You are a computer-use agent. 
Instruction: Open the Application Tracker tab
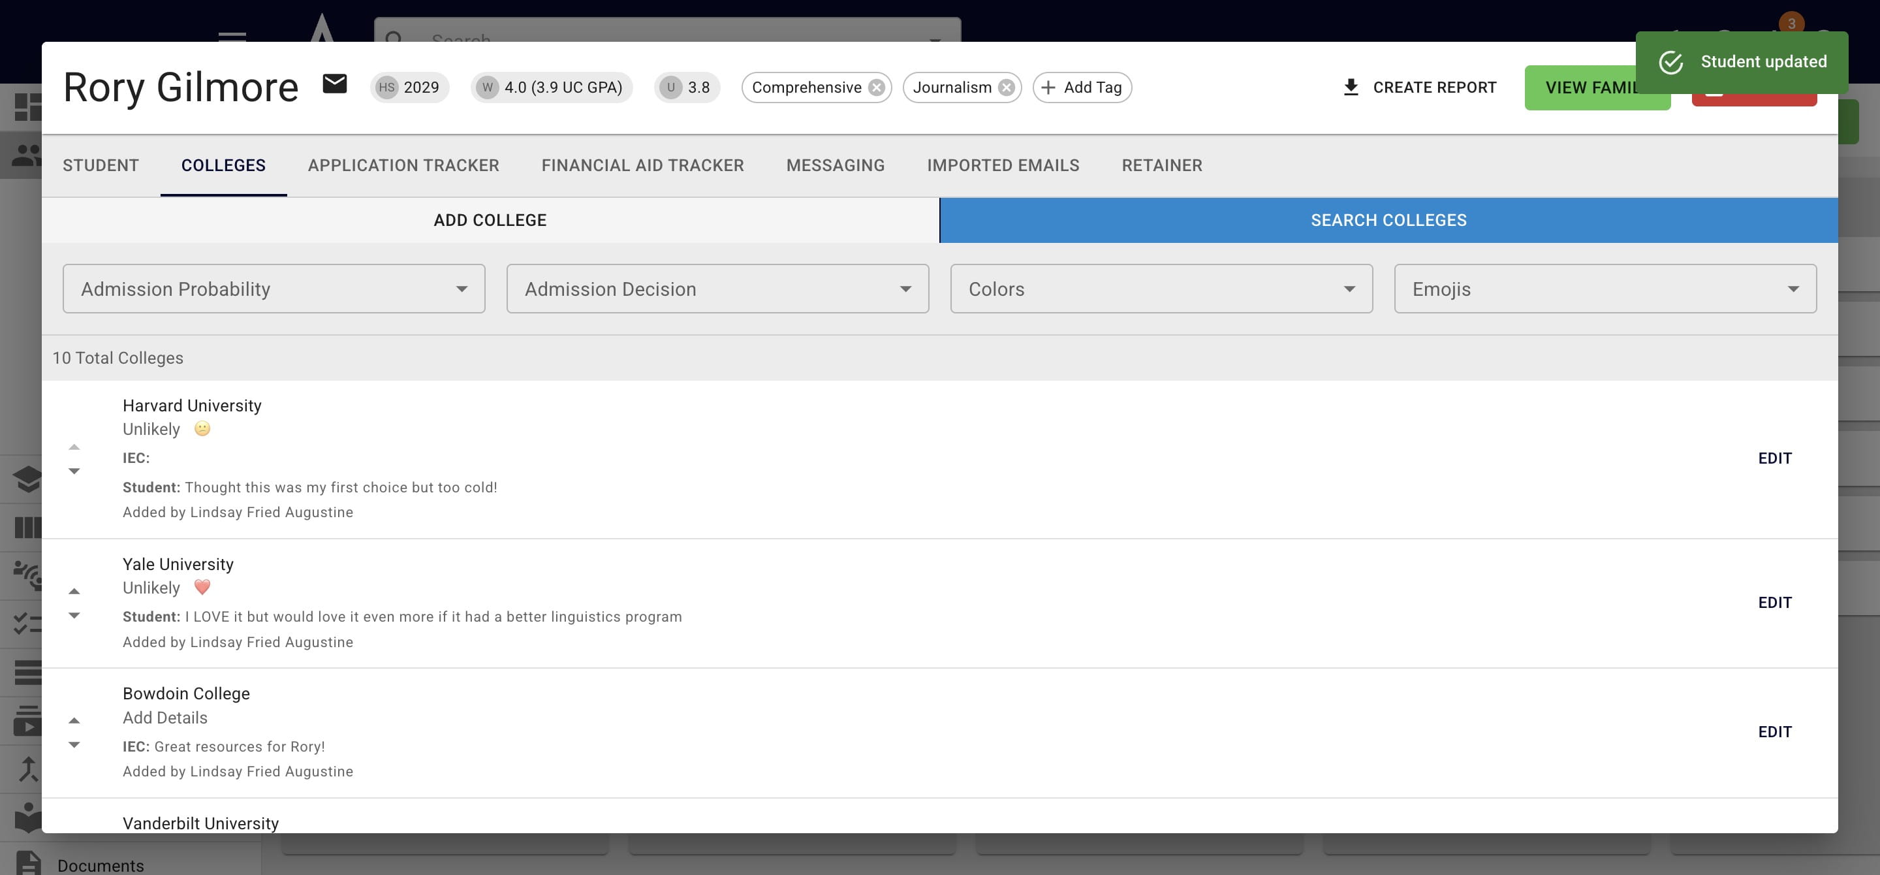tap(403, 166)
